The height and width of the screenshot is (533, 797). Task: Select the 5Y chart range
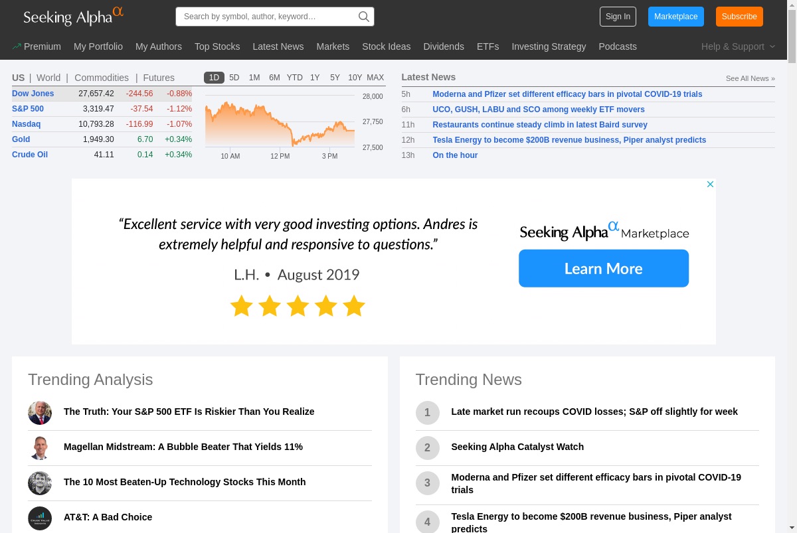pos(335,78)
